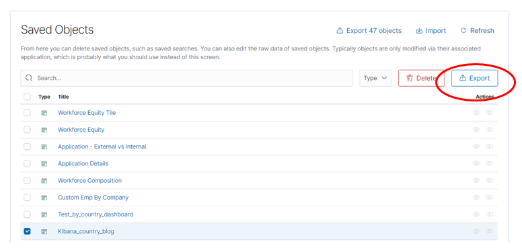Click dashboard type icon for Workforce Composition

click(44, 181)
